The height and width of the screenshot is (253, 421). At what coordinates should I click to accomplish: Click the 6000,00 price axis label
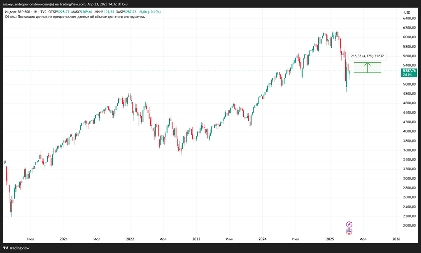[x=409, y=37]
